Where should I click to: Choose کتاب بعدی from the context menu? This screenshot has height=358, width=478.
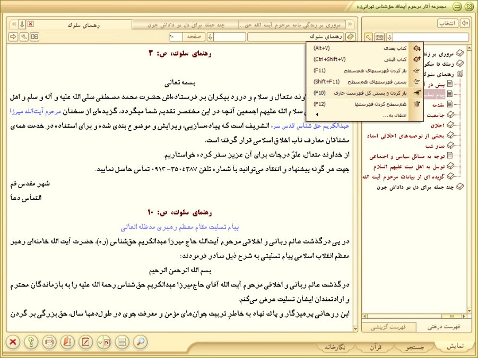(359, 48)
